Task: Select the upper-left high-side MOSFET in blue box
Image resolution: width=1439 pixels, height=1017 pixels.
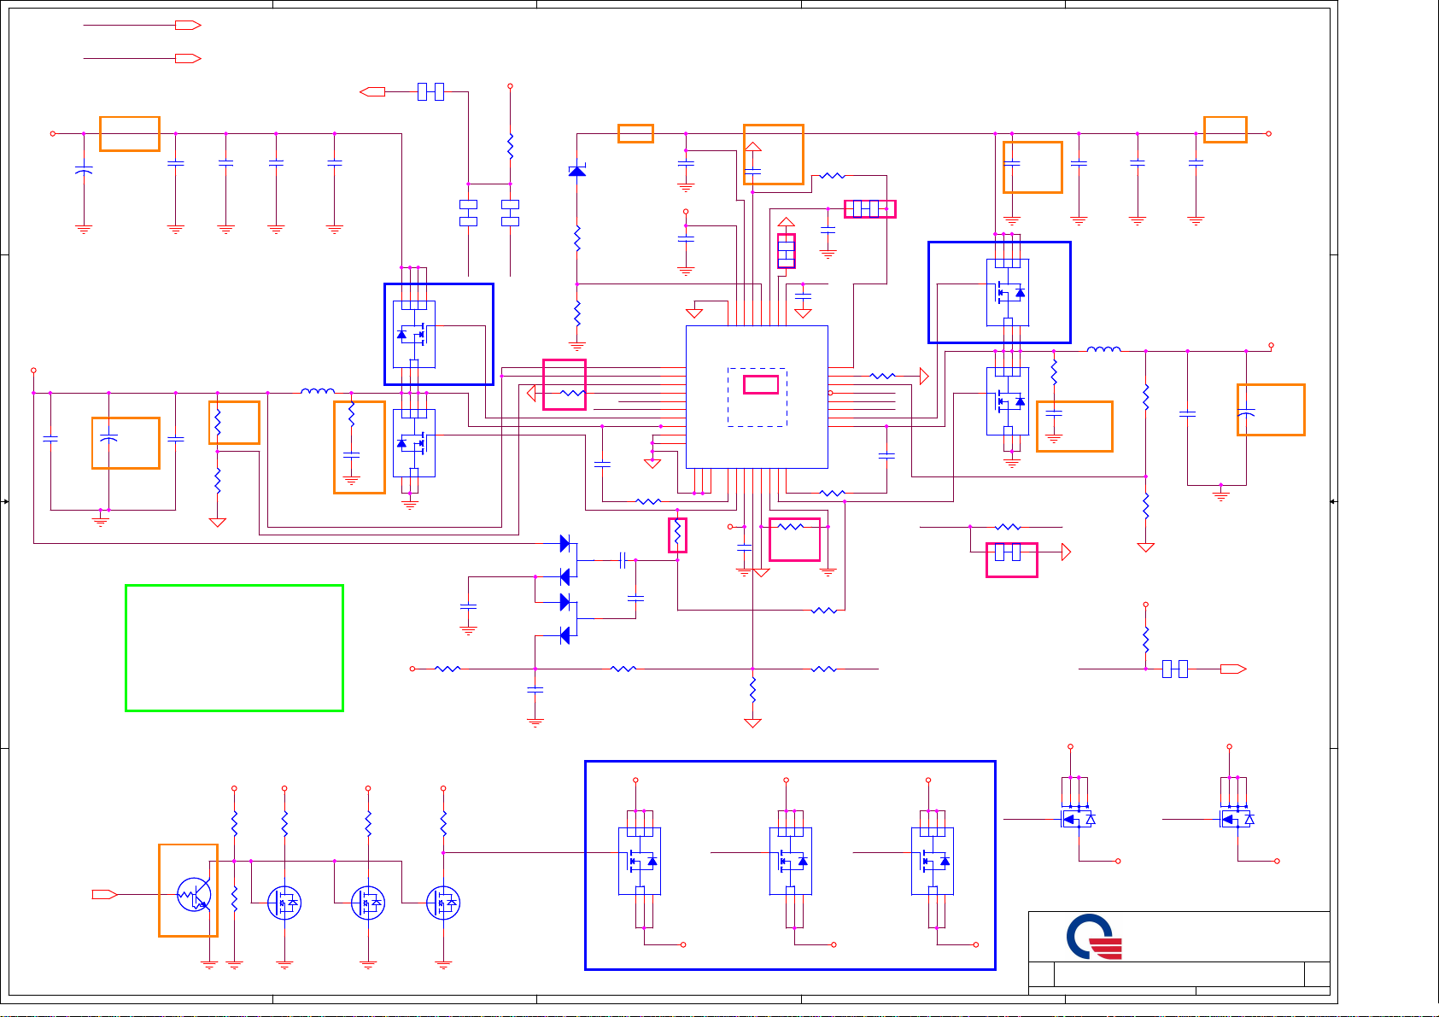Action: coord(414,334)
